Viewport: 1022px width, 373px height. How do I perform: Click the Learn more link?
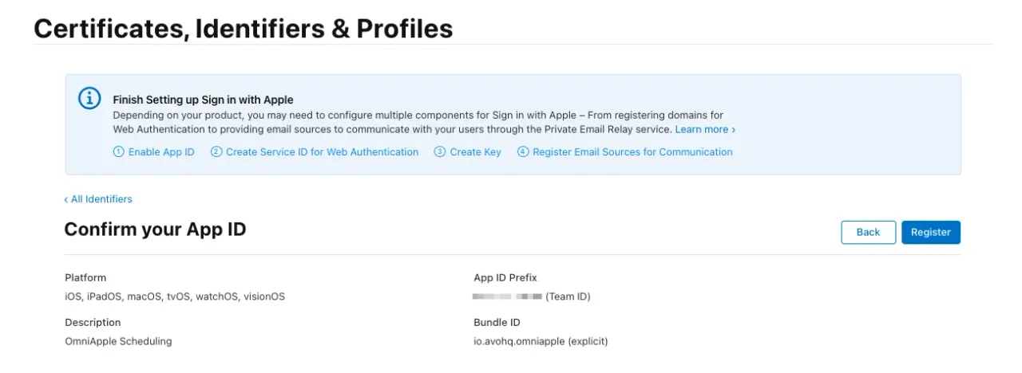coord(705,129)
